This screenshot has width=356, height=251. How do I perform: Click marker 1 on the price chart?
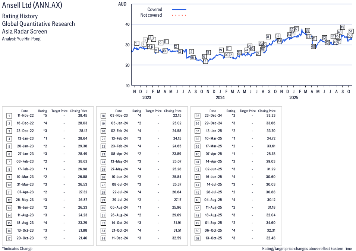coord(137,44)
